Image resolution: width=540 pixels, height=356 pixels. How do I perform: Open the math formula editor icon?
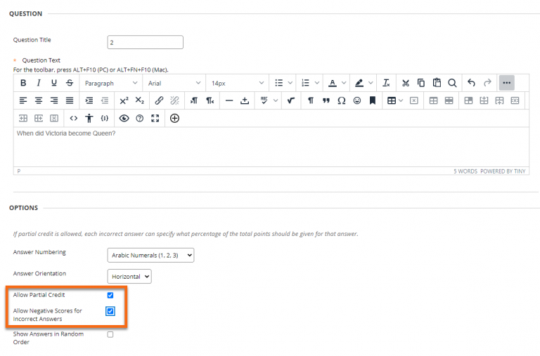tap(291, 101)
